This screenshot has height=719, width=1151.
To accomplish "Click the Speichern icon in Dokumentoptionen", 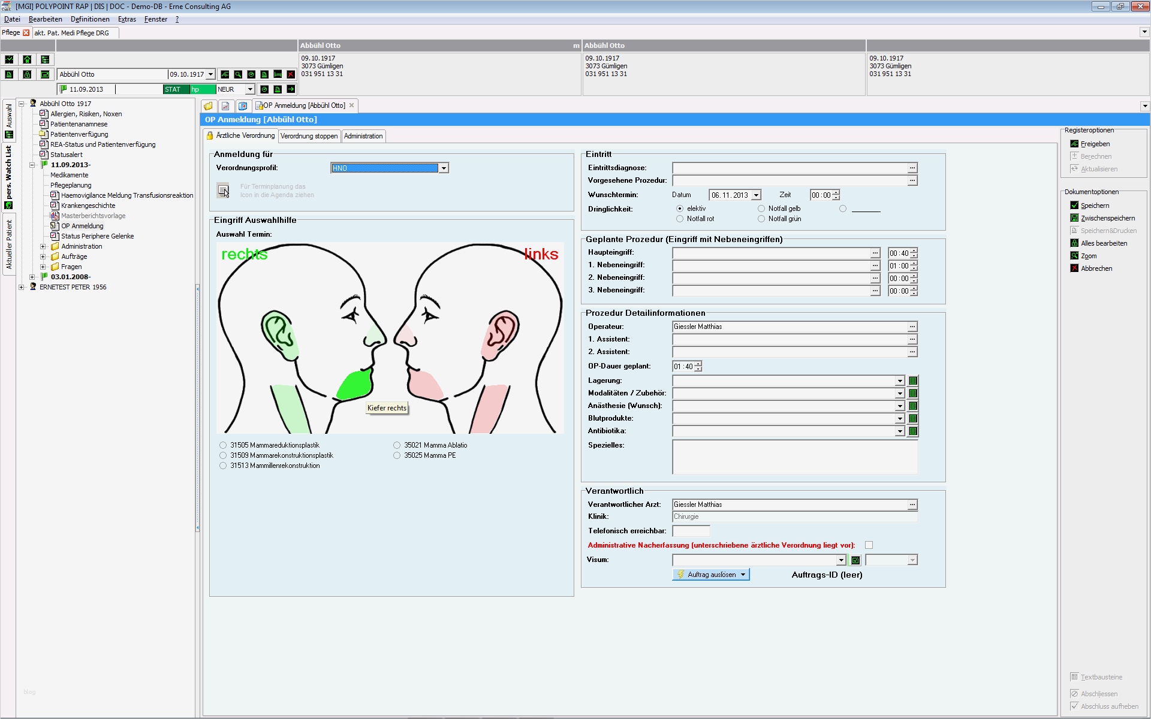I will [1074, 206].
